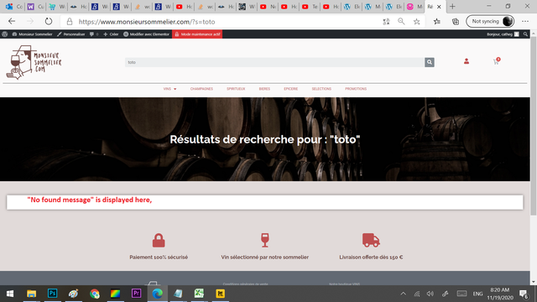Open the translate page icon

pos(386,22)
